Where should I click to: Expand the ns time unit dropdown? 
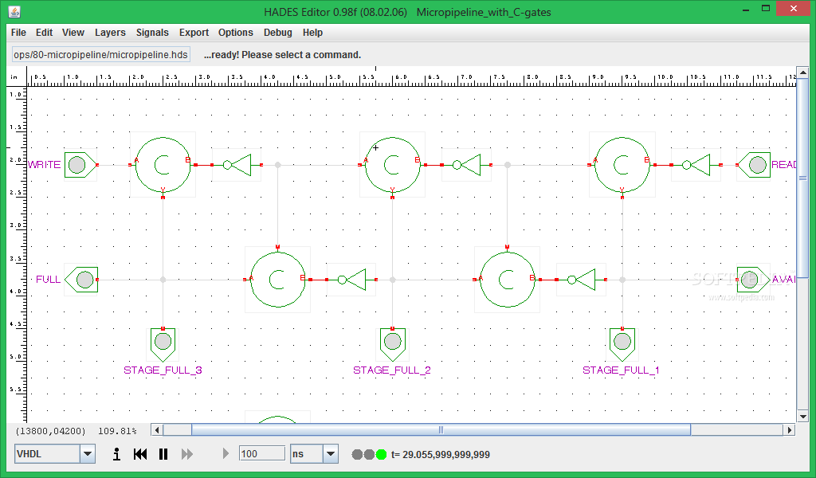[331, 454]
